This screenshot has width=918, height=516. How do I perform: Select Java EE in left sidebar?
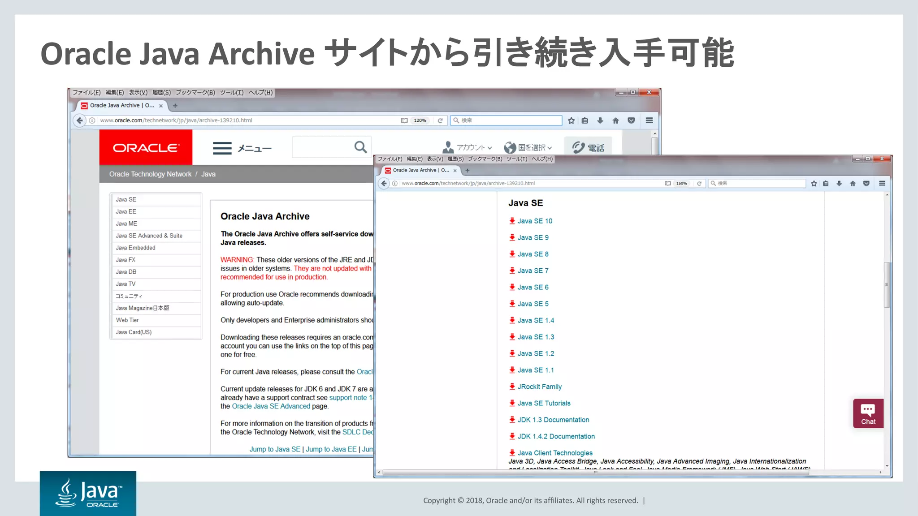(x=156, y=211)
